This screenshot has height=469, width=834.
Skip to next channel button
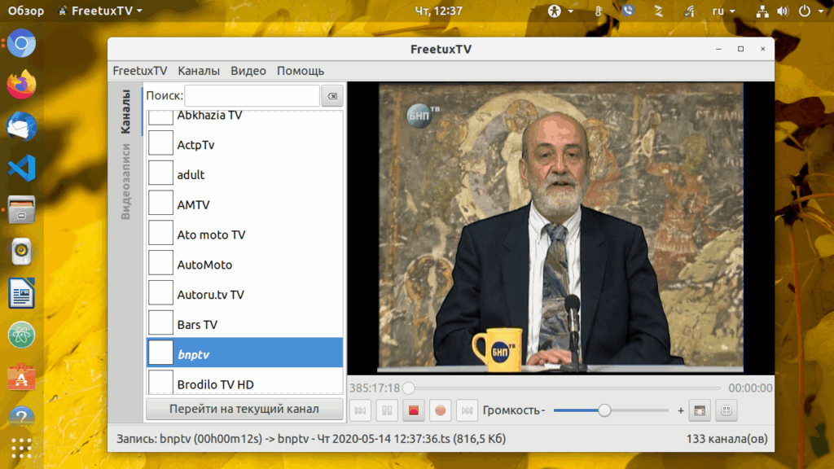pos(467,410)
